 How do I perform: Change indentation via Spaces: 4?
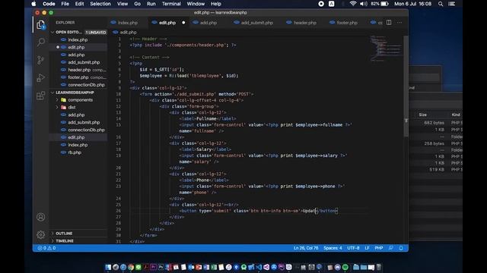coord(333,248)
